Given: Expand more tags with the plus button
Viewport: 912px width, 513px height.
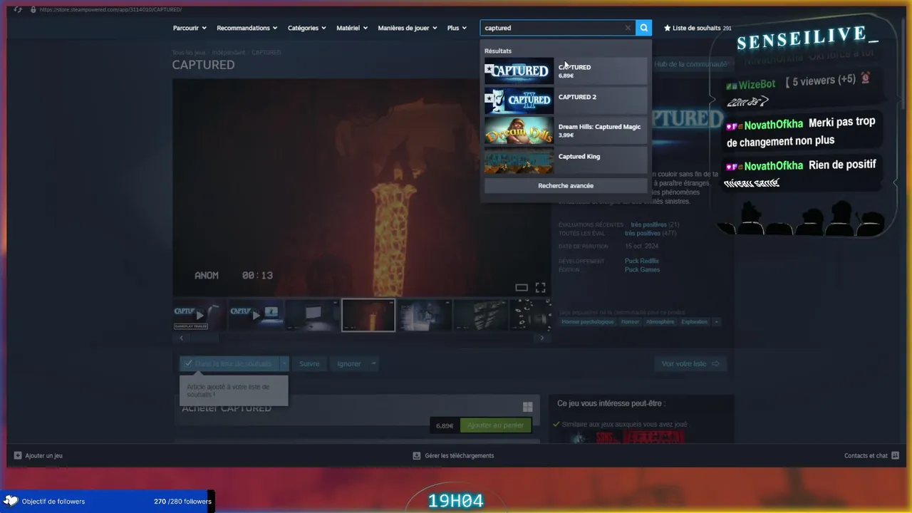Looking at the screenshot, I should (x=716, y=322).
